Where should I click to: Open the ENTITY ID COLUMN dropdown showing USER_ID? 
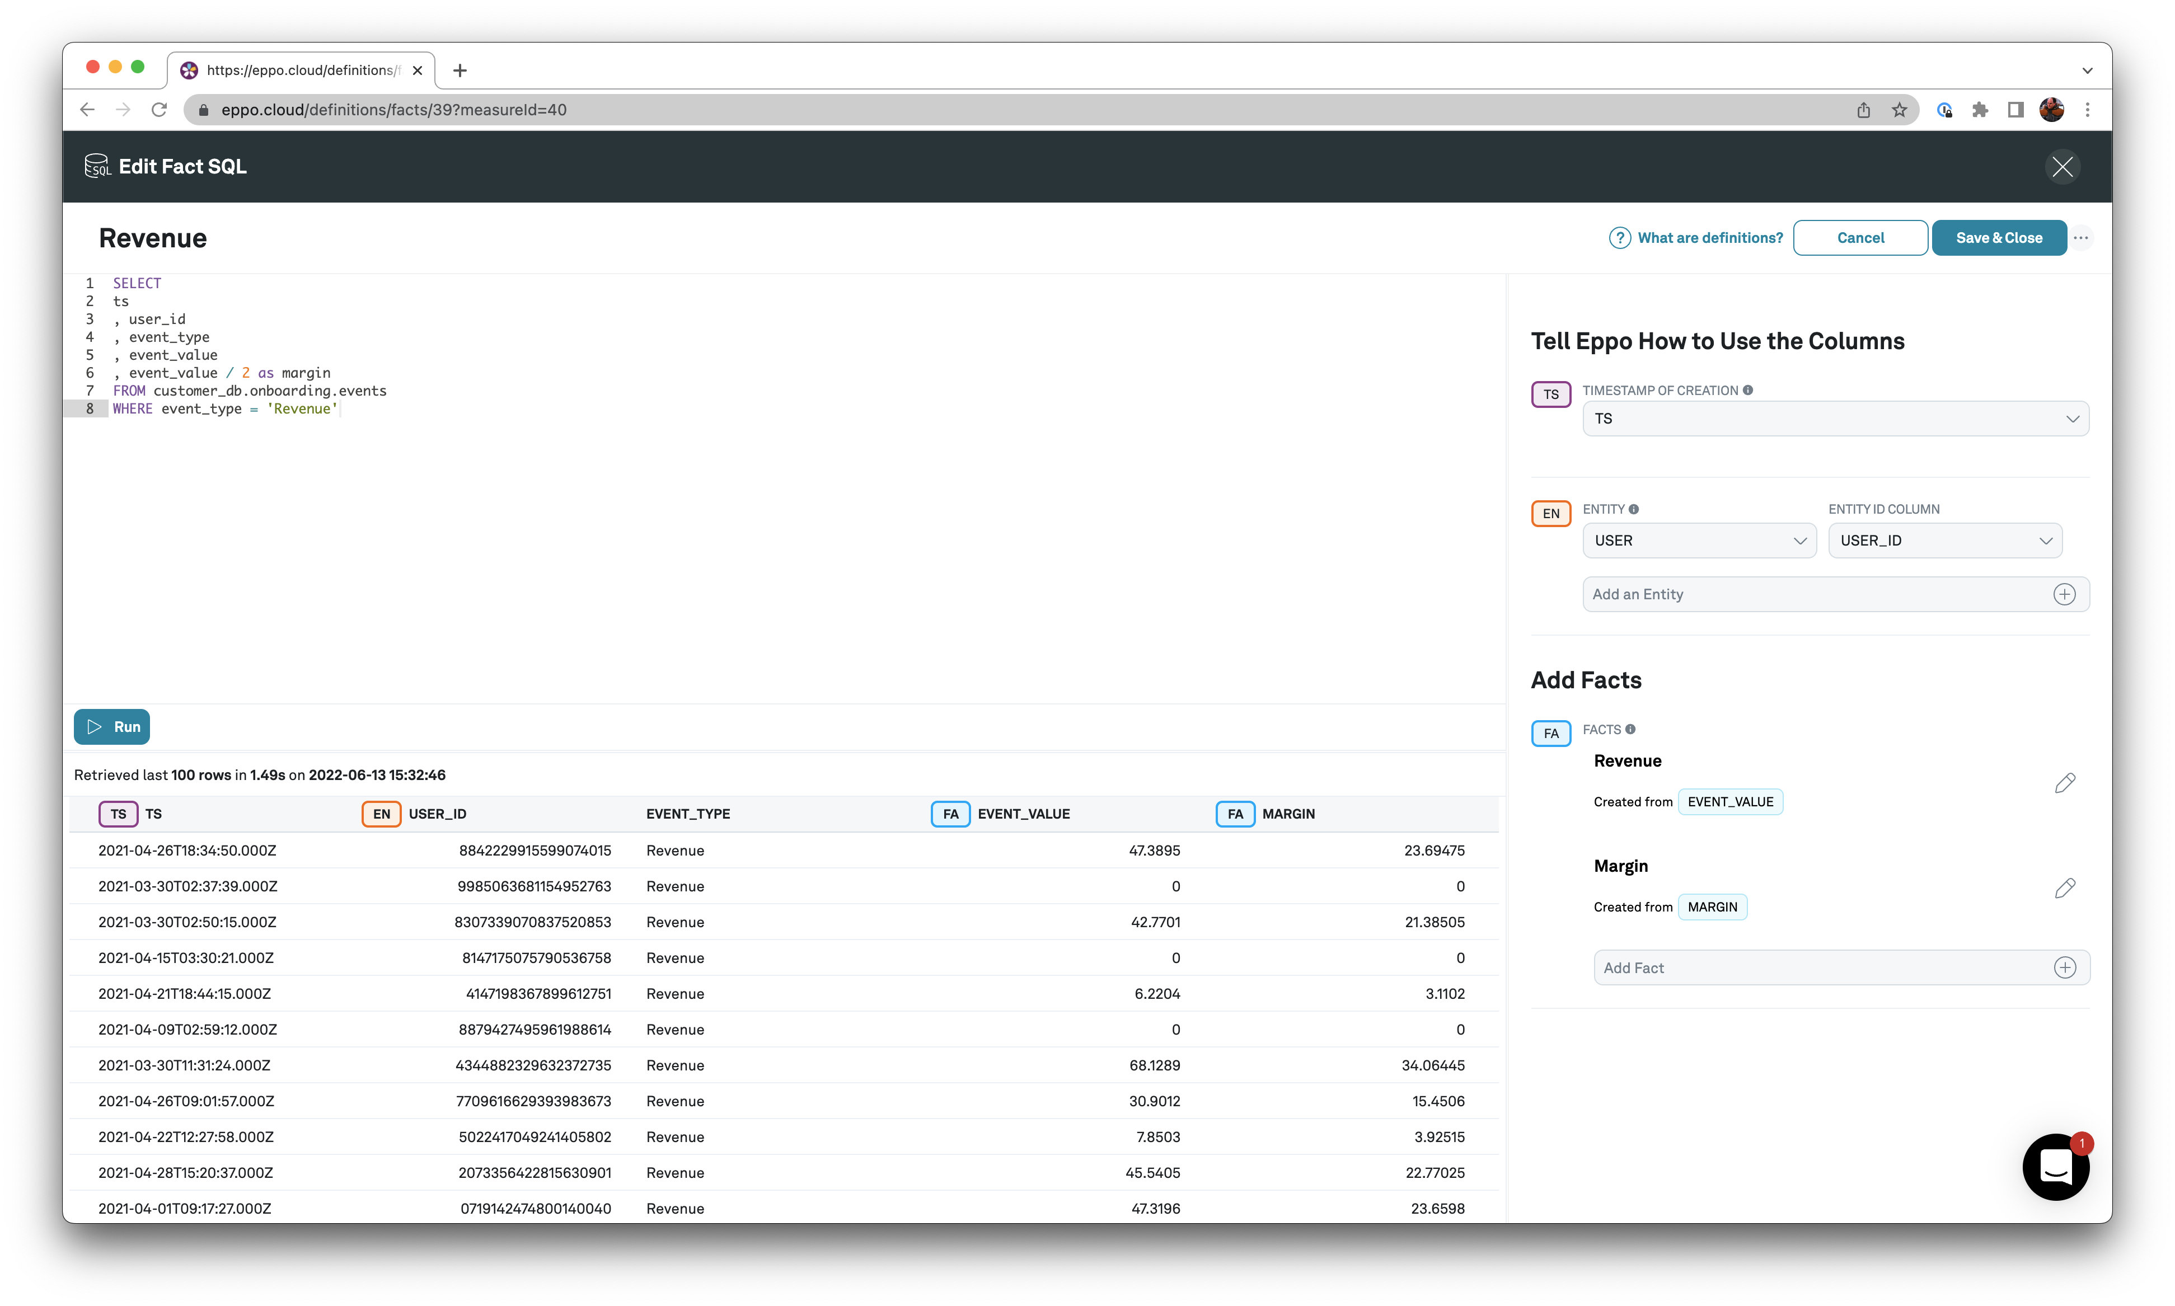pos(1946,541)
